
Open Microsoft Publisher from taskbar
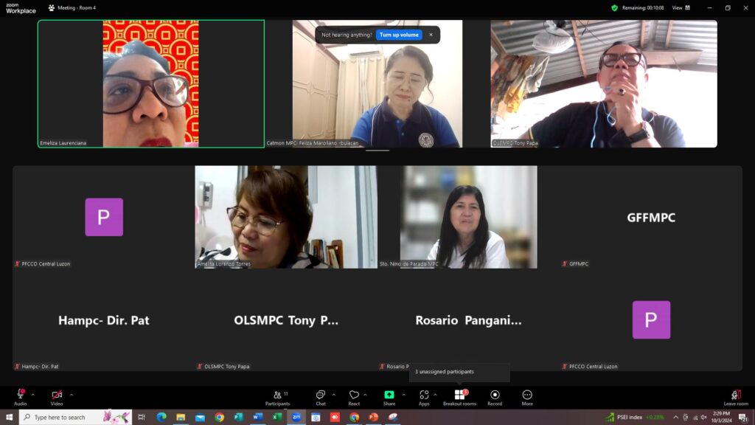click(x=238, y=417)
